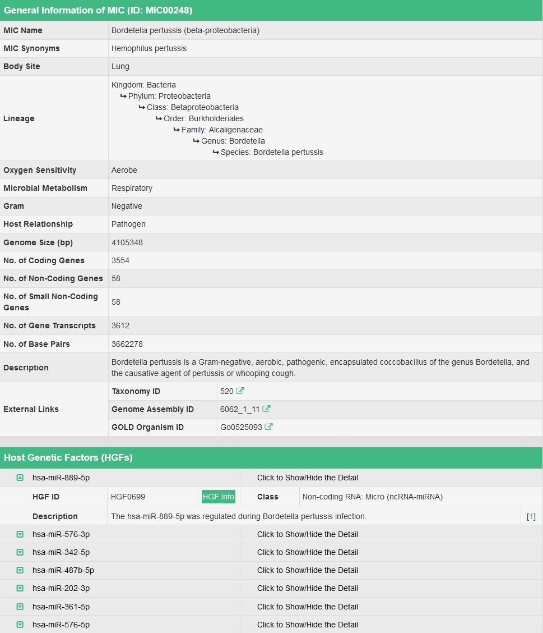Click the Host Genetic Factors (HGFs) section header
The width and height of the screenshot is (543, 633).
pos(68,457)
